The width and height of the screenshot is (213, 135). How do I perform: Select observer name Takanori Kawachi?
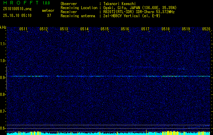[120, 4]
